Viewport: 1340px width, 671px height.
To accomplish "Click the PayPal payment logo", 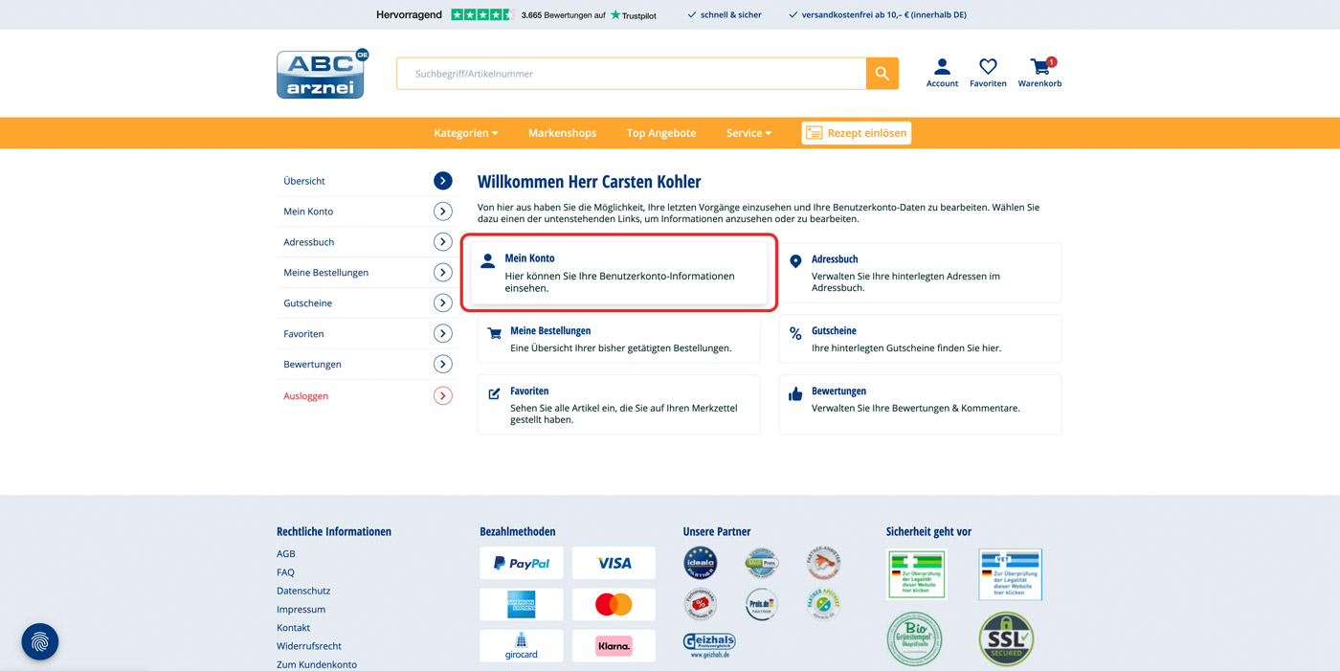I will (x=522, y=564).
